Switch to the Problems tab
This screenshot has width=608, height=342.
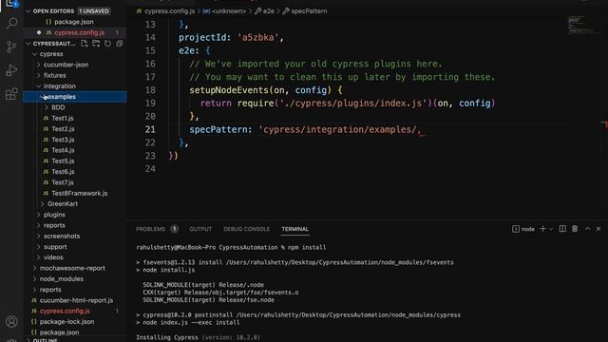[x=150, y=229]
